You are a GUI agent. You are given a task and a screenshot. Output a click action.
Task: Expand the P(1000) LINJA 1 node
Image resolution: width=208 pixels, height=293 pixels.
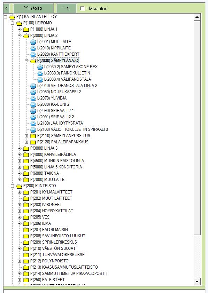pyautogui.click(x=19, y=29)
